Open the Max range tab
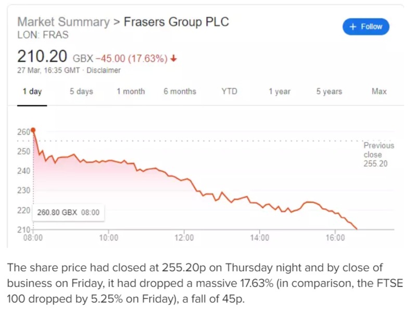Image resolution: width=418 pixels, height=311 pixels. coord(379,92)
